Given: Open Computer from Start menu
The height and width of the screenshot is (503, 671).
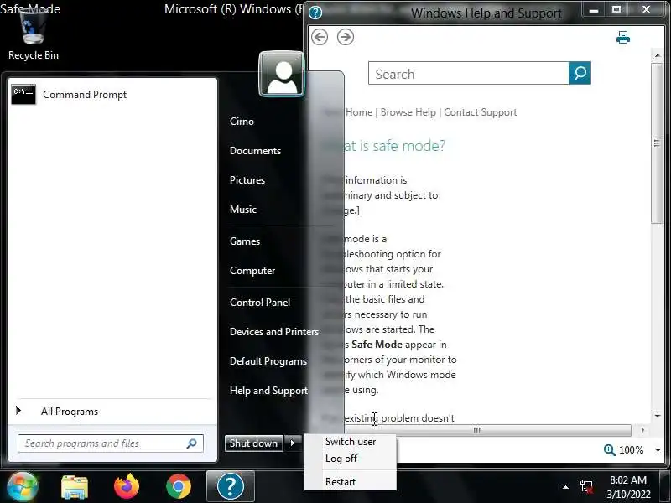Looking at the screenshot, I should point(252,270).
